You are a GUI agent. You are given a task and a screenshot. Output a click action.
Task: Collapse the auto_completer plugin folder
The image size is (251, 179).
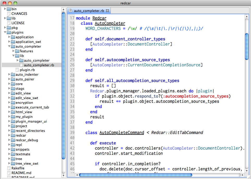9,46
